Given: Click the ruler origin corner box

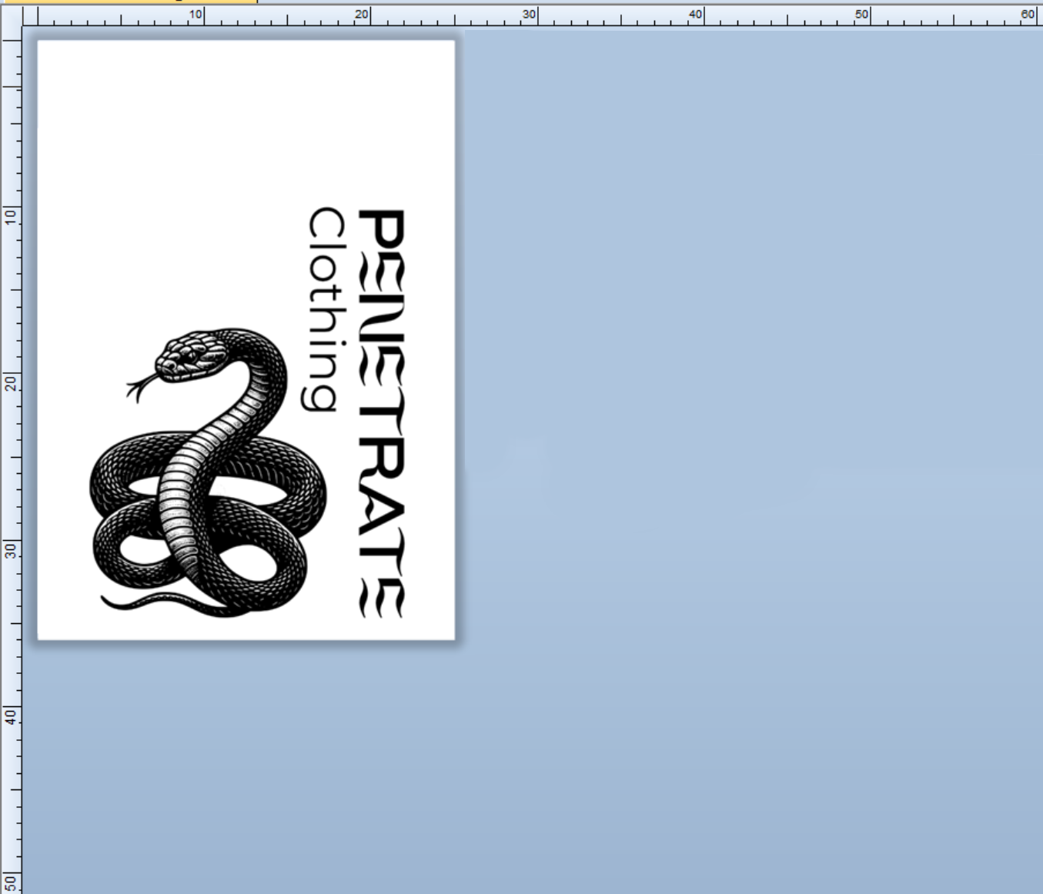Looking at the screenshot, I should tap(9, 12).
